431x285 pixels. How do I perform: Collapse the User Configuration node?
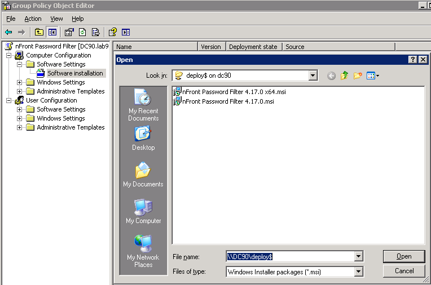coord(9,100)
